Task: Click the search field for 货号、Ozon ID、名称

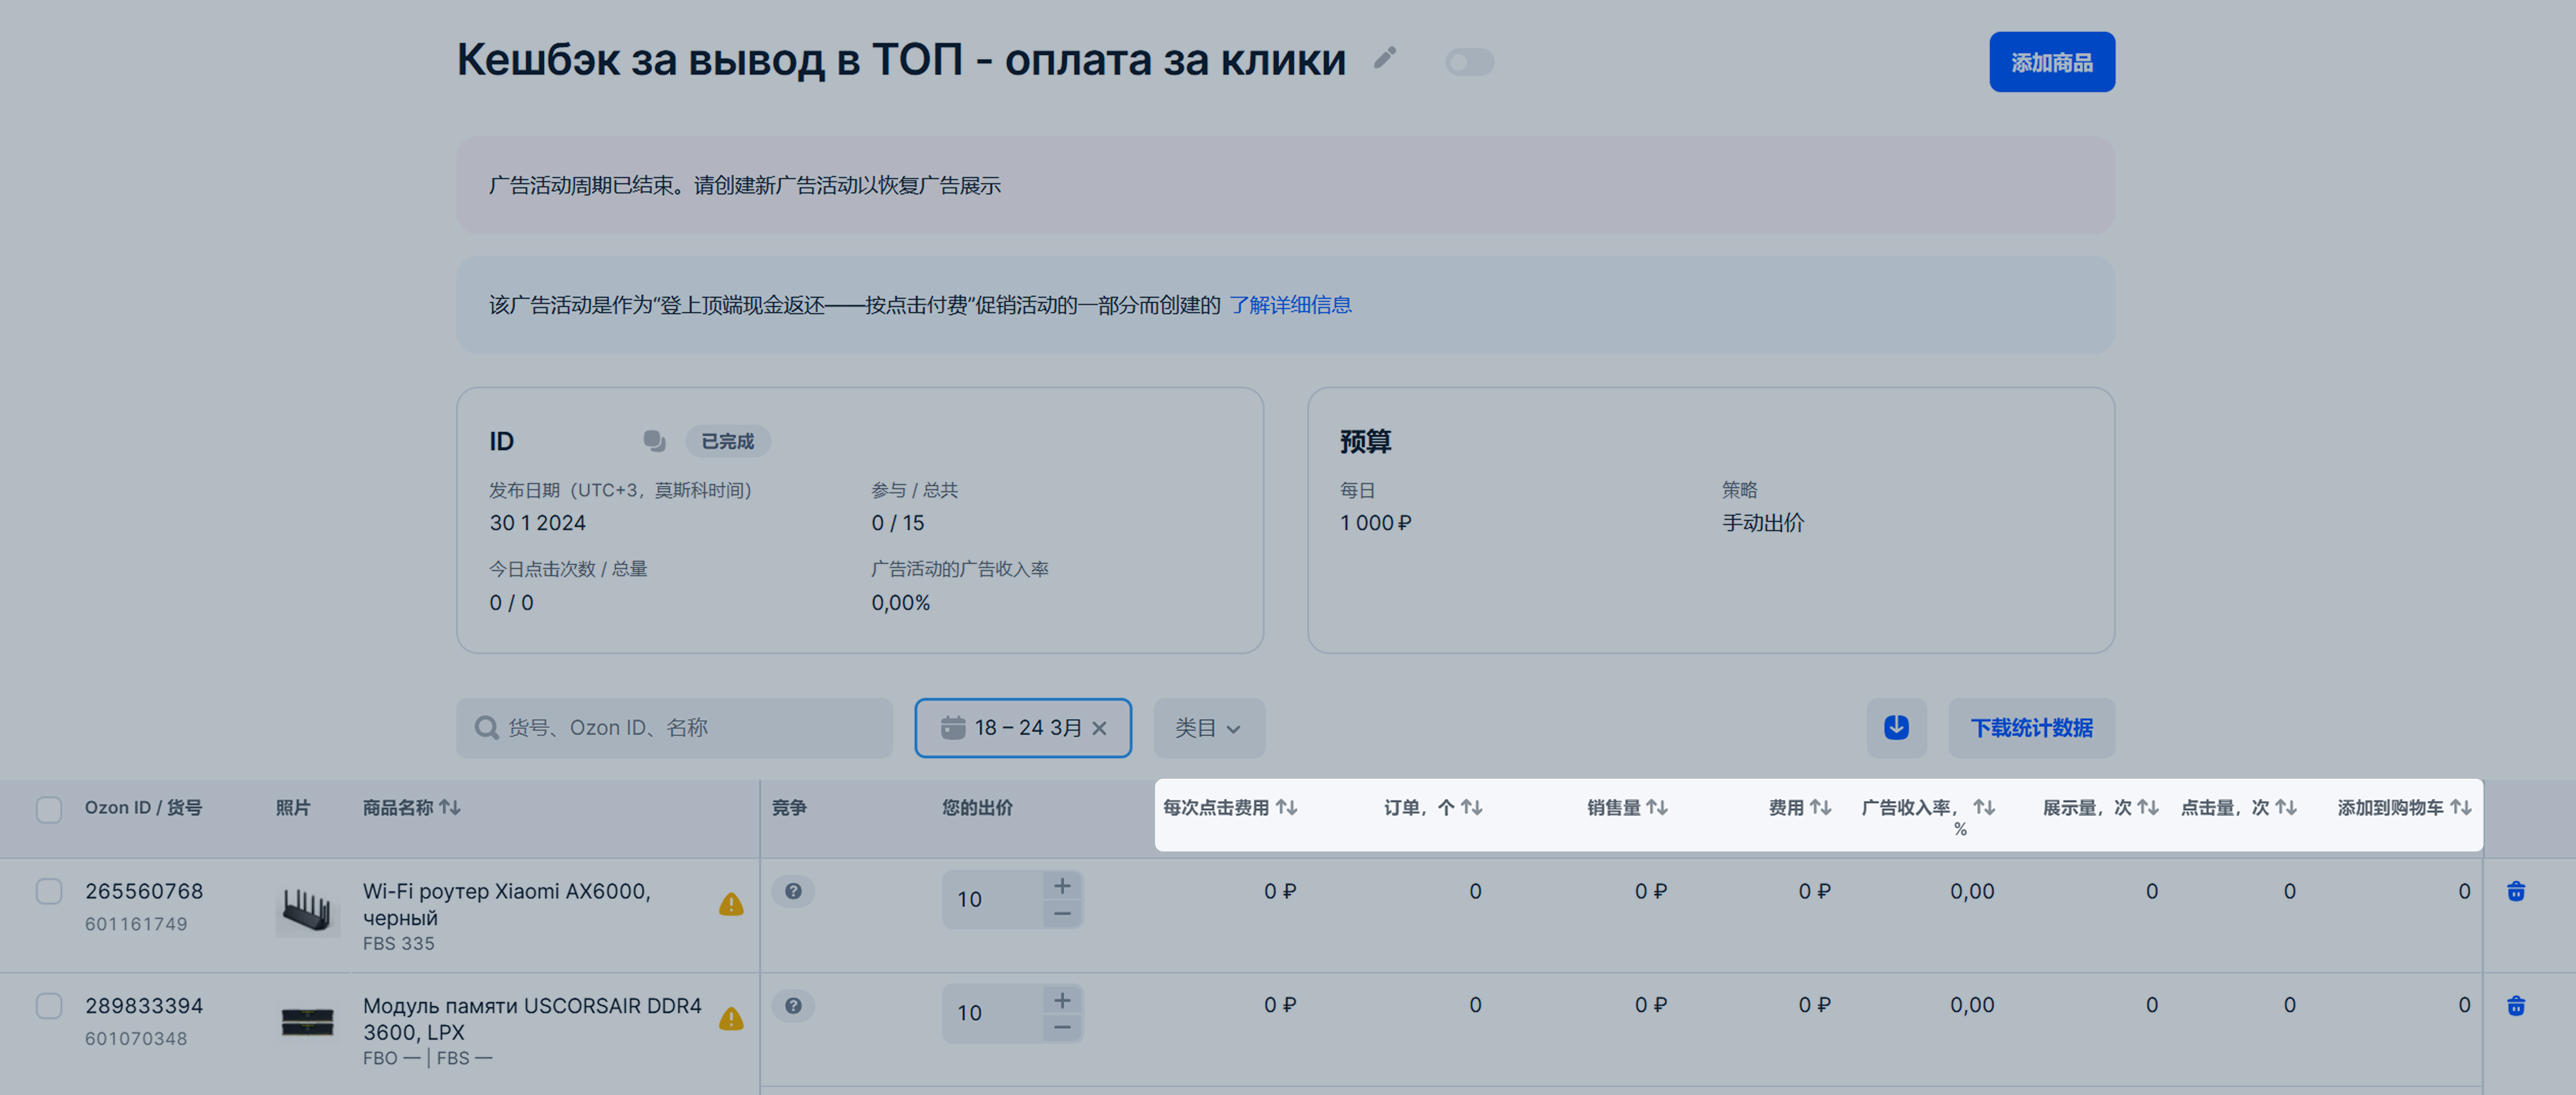Action: 674,727
